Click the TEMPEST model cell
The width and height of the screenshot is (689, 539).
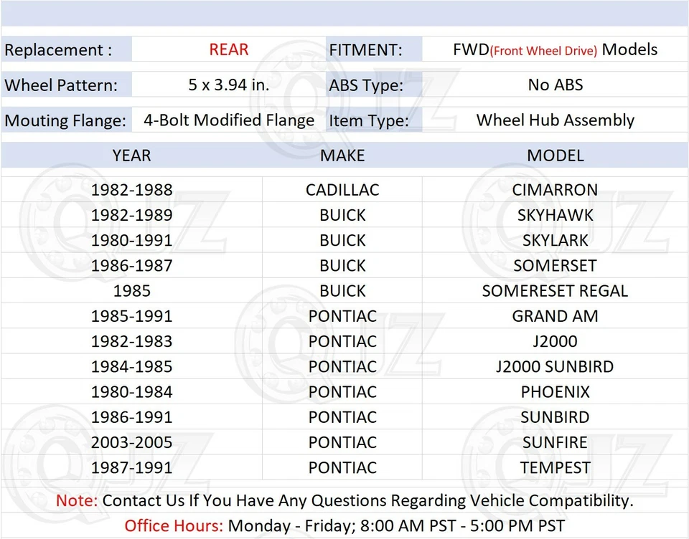[555, 467]
